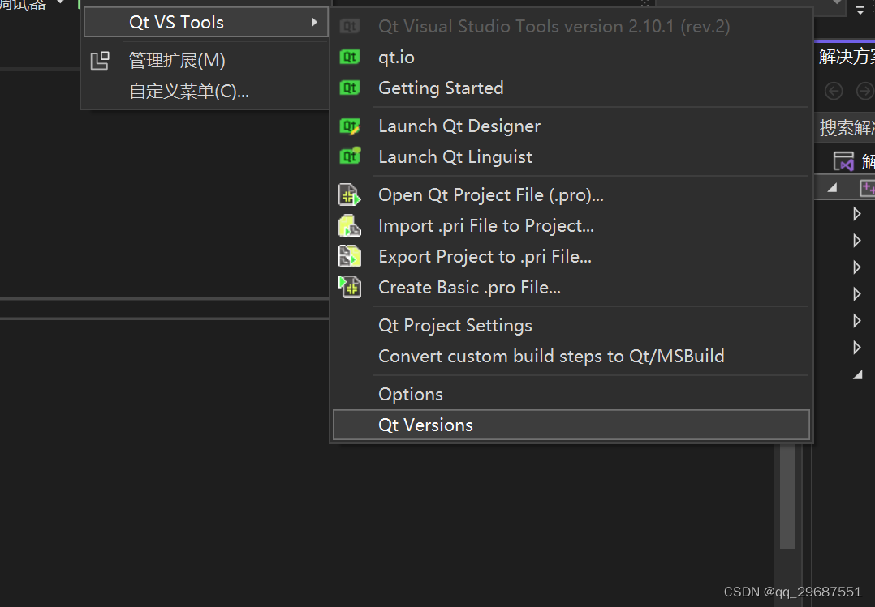Expand the first tree item in Solution Explorer
875x607 pixels.
click(x=856, y=213)
